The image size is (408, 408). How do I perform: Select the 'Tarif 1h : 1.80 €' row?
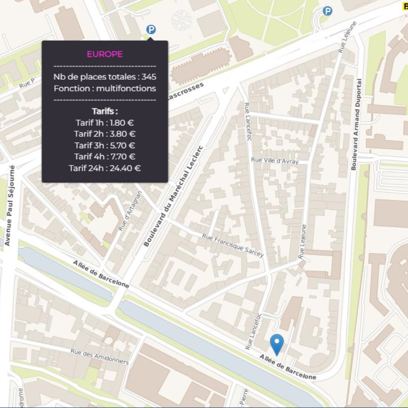coord(105,123)
